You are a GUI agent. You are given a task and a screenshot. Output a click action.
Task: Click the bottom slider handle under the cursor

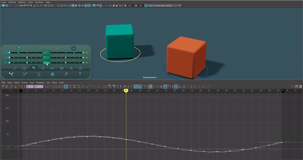click(x=46, y=63)
